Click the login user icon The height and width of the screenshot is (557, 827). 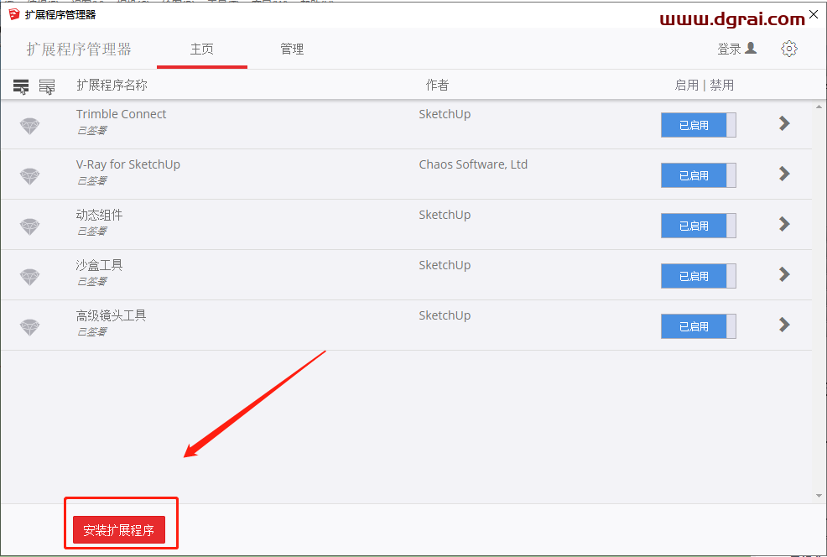pyautogui.click(x=751, y=49)
